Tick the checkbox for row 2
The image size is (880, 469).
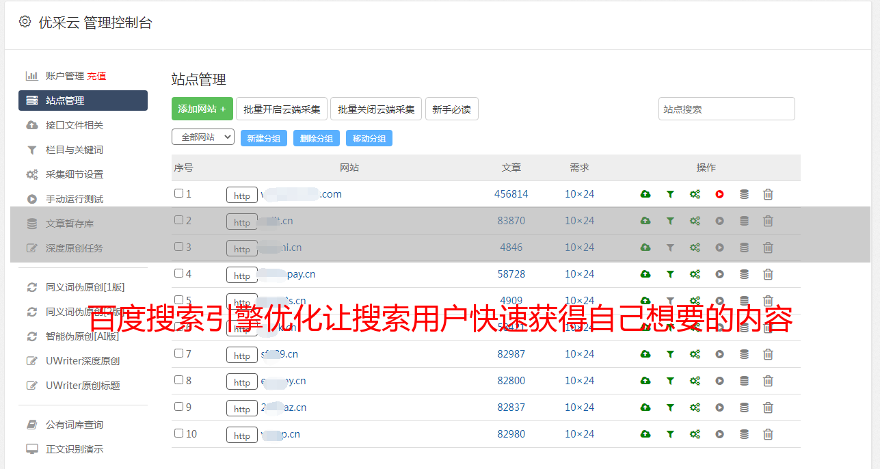point(178,220)
